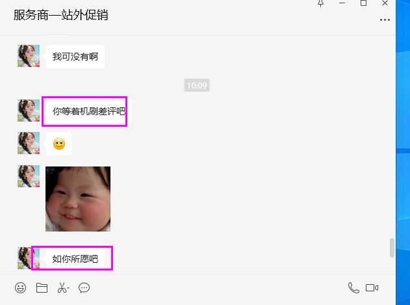Minimize the chat window

[342, 3]
